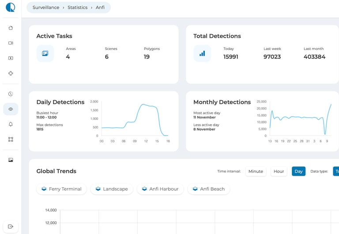Click the Data type label
Screen dimensions: 339x234
click(319, 171)
